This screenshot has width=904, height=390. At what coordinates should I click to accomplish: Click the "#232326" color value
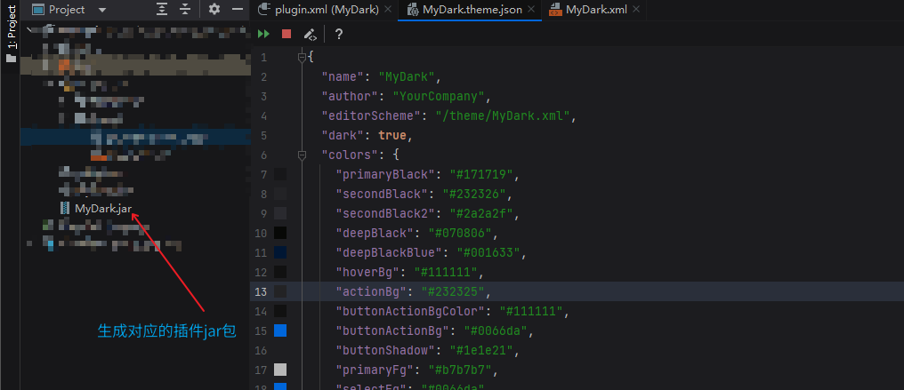[x=474, y=194]
